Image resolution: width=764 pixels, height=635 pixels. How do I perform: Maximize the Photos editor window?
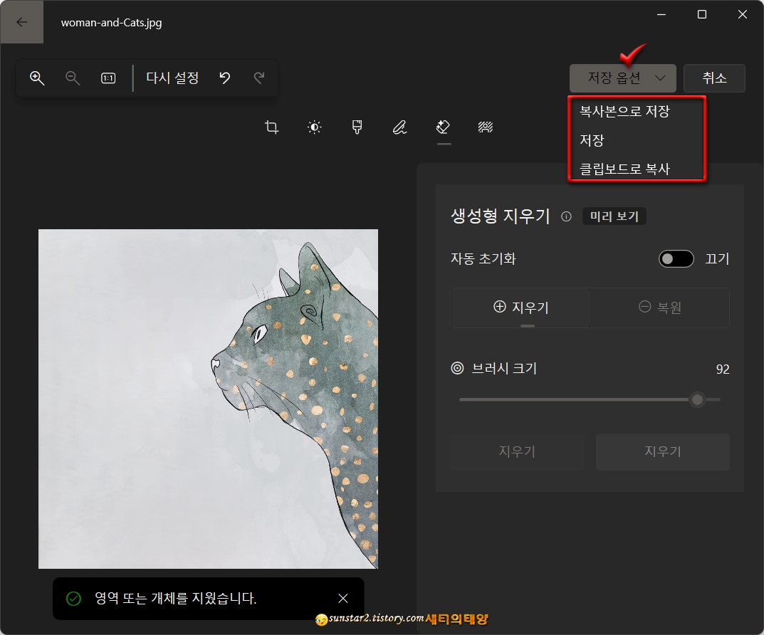701,15
